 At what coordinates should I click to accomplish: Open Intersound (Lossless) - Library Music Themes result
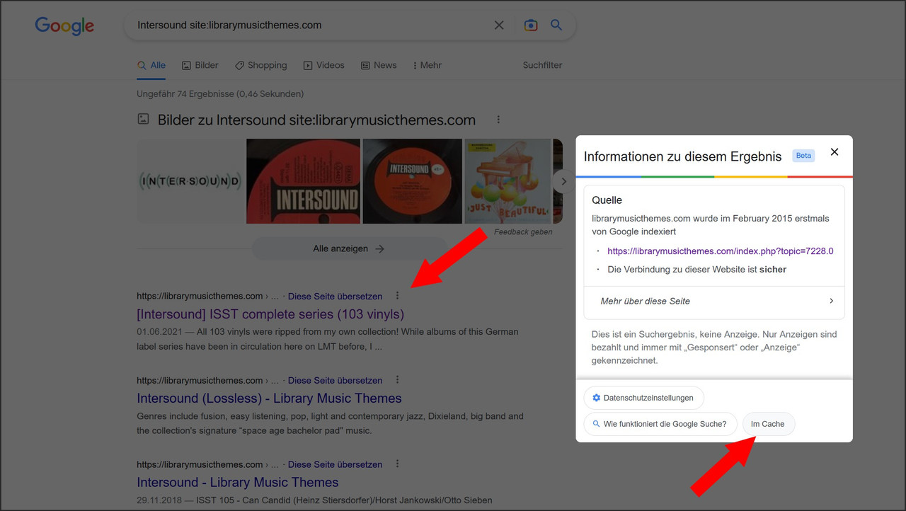point(269,398)
